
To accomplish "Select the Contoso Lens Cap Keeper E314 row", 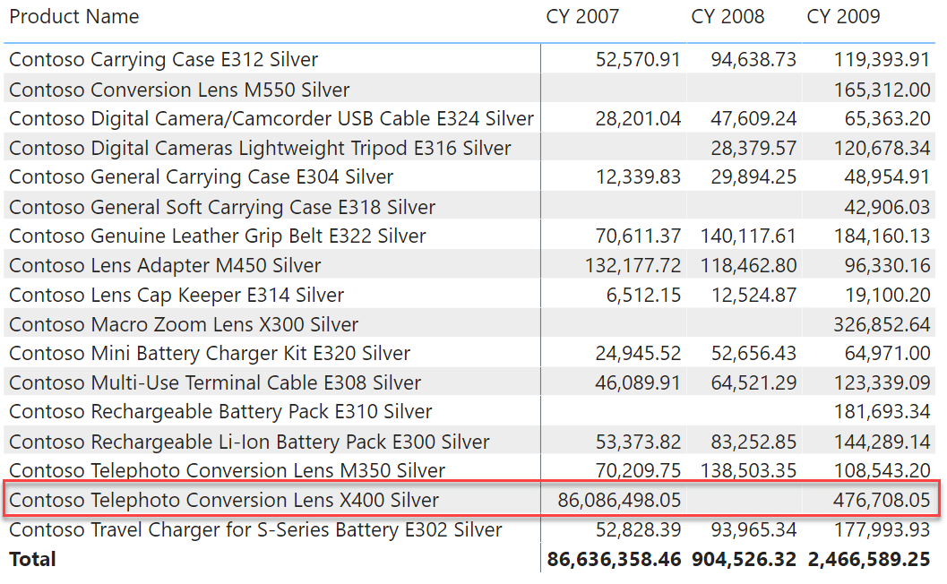I will point(176,296).
